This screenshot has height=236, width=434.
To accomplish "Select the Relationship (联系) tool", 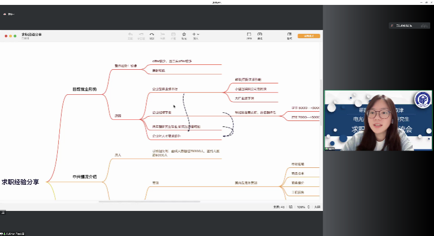I will (x=152, y=35).
